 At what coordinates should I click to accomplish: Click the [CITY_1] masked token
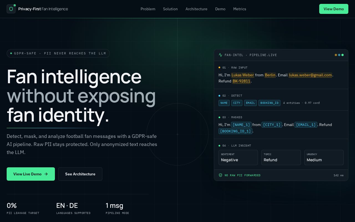tap(272, 125)
